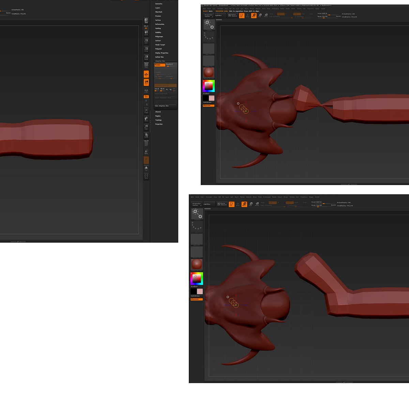
Task: Collapse the Adaptive Skin sub-palette
Action: pyautogui.click(x=160, y=61)
